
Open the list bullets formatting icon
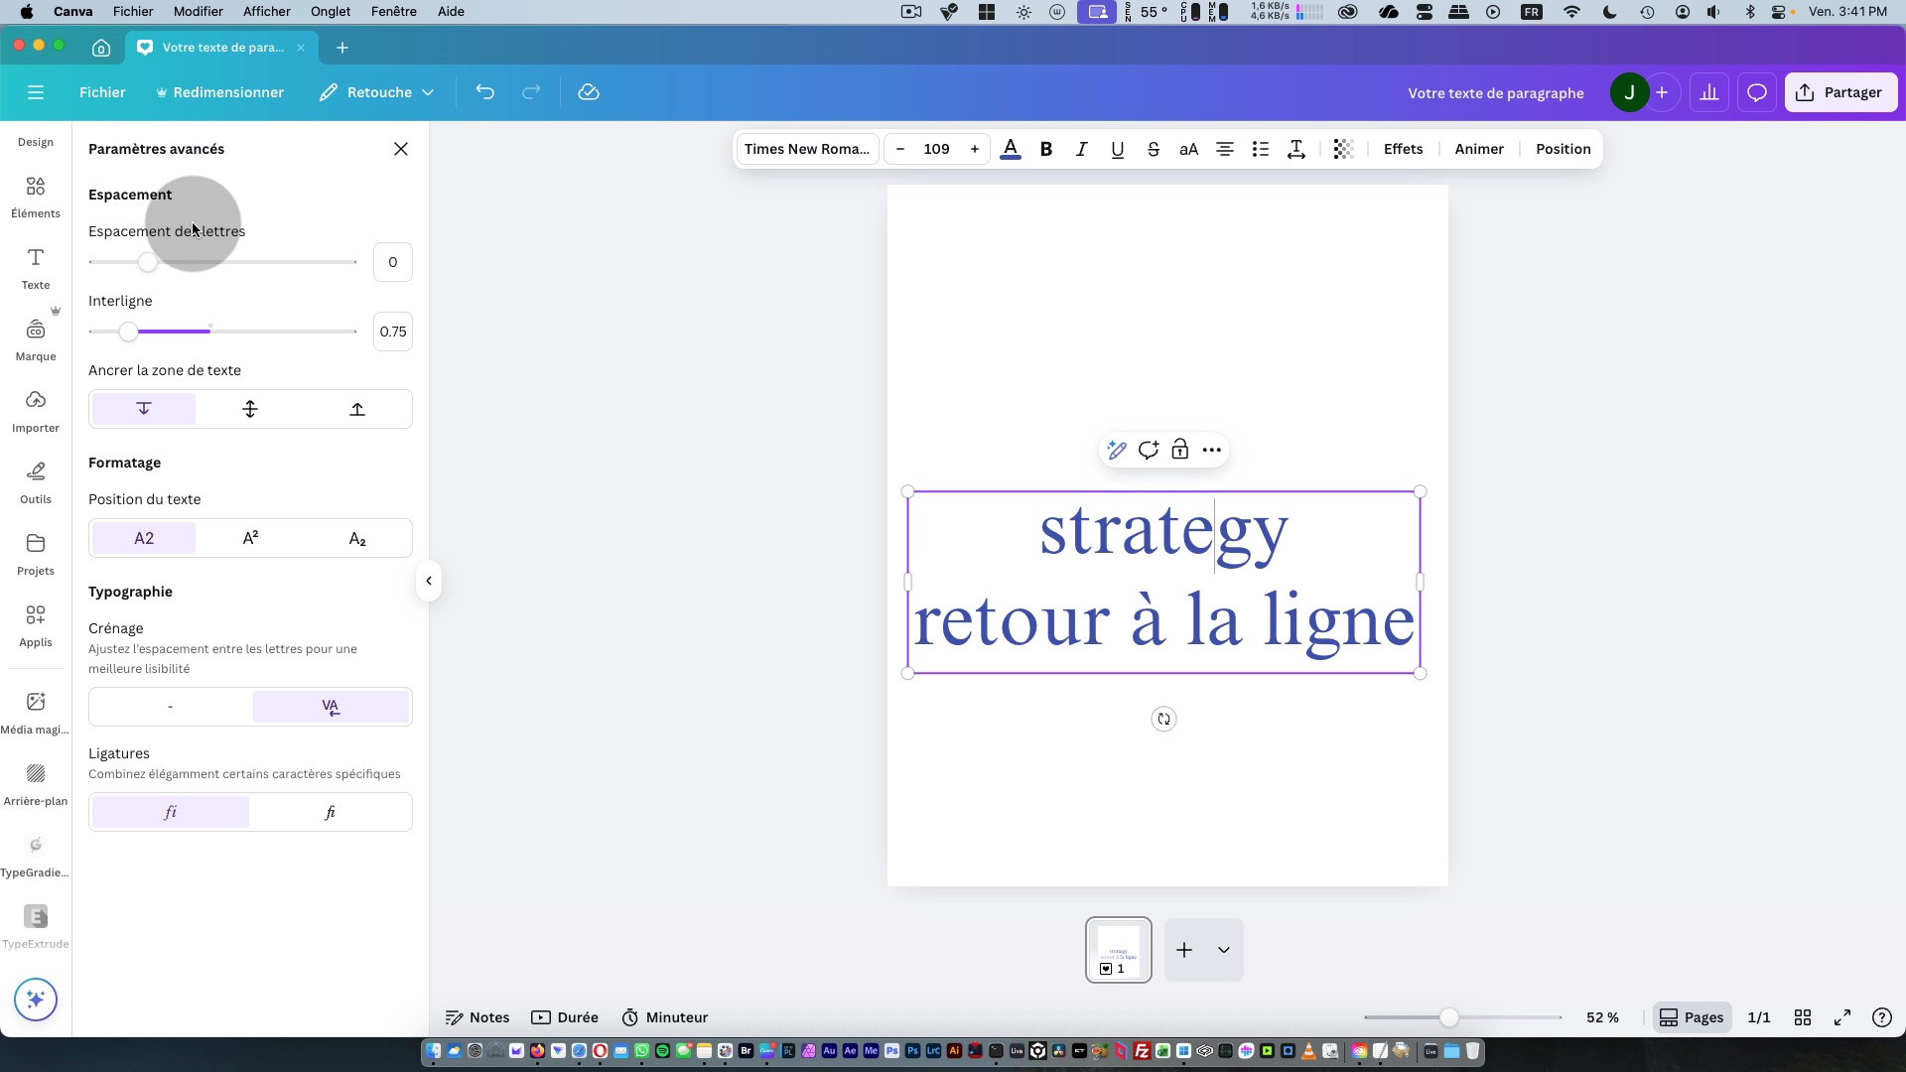coord(1260,149)
